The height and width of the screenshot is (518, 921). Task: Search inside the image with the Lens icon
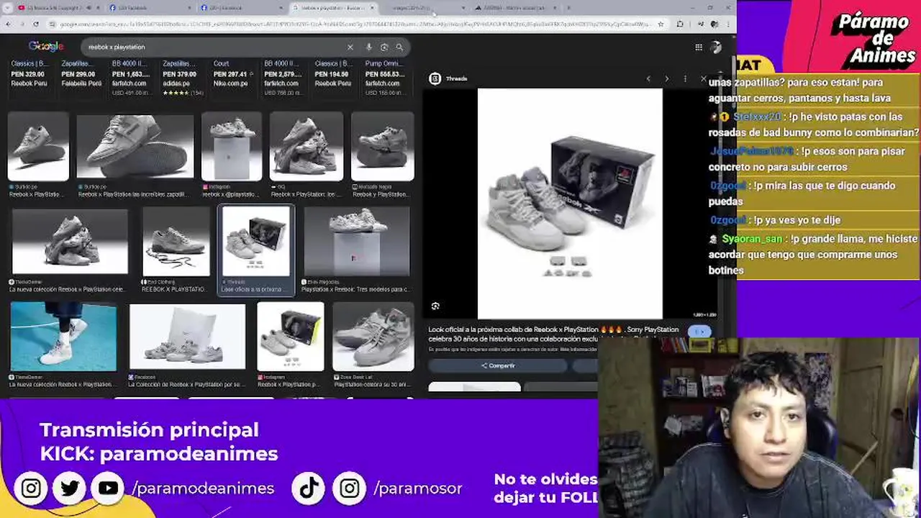pyautogui.click(x=435, y=306)
